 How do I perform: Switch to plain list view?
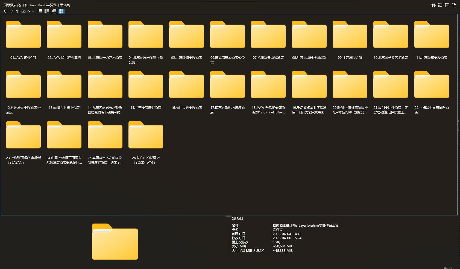[x=40, y=11]
